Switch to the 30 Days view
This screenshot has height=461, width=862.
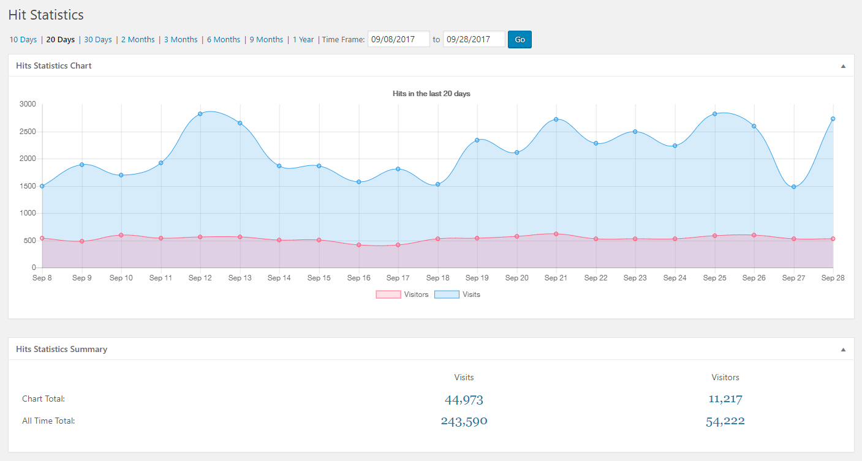click(x=98, y=39)
